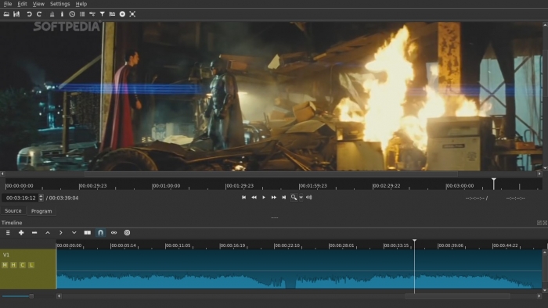
Task: Remove clip with timeline minus button
Action: point(34,233)
